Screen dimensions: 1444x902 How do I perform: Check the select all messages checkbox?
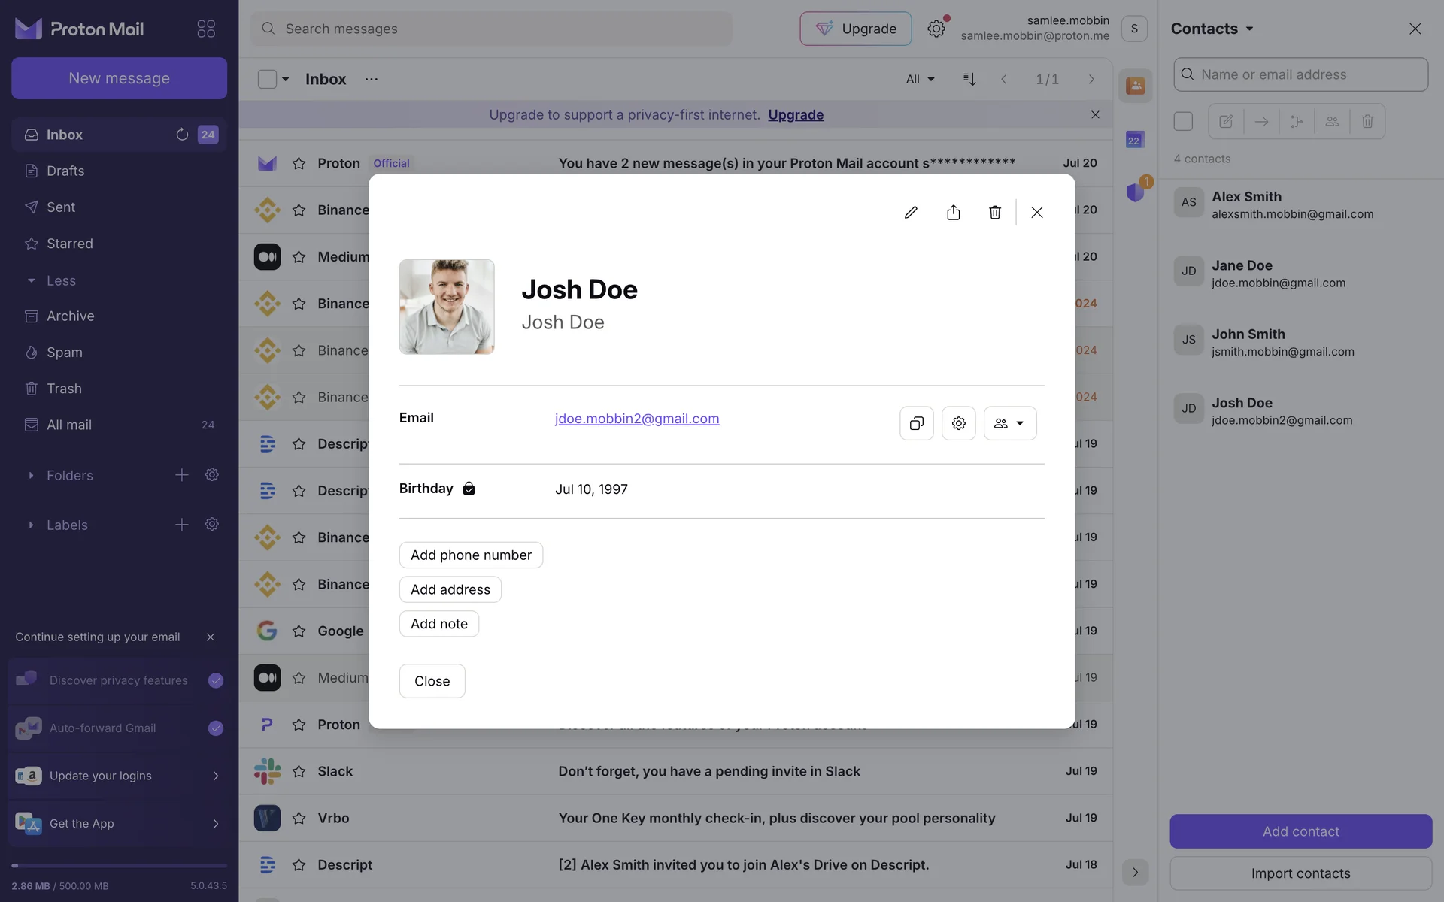pyautogui.click(x=267, y=79)
